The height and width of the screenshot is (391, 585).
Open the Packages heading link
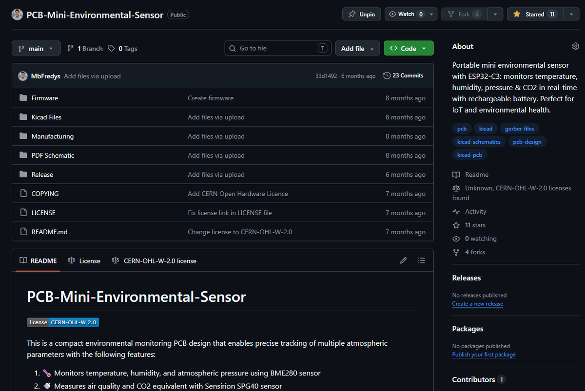click(x=468, y=329)
